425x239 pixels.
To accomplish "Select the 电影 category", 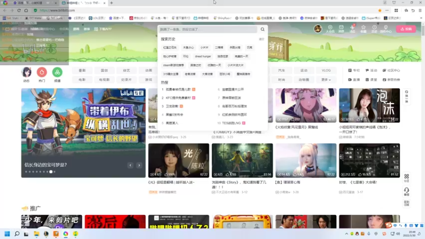I will click(82, 80).
